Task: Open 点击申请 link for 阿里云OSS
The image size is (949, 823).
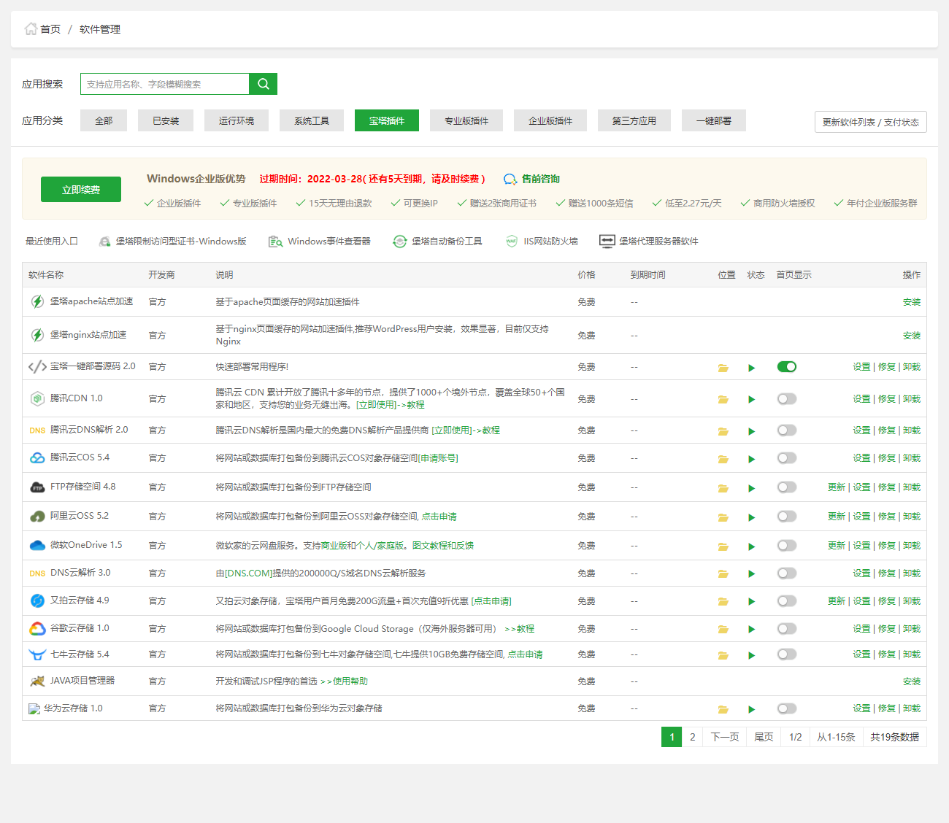Action: (x=439, y=517)
